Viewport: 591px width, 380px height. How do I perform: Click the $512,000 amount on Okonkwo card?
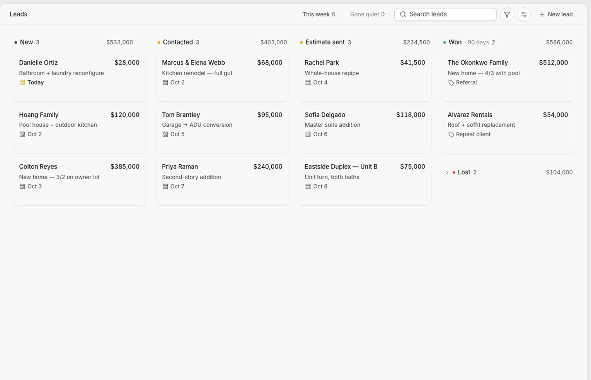click(x=553, y=63)
